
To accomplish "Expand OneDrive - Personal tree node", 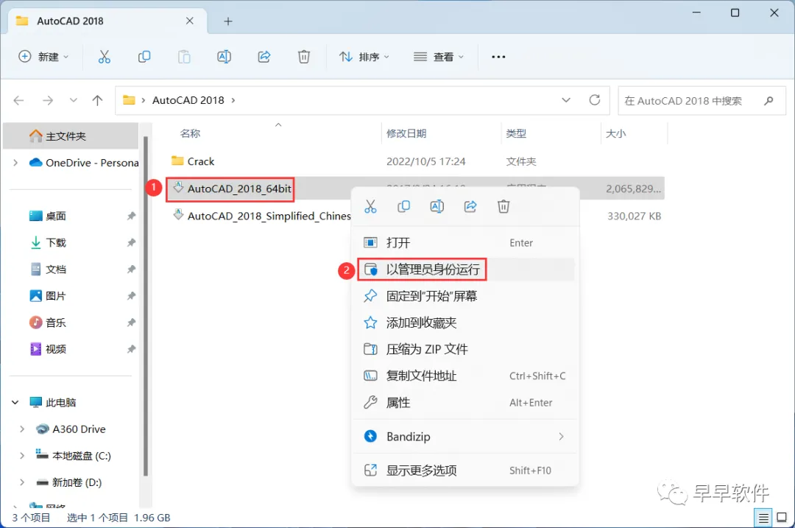I will tap(15, 163).
